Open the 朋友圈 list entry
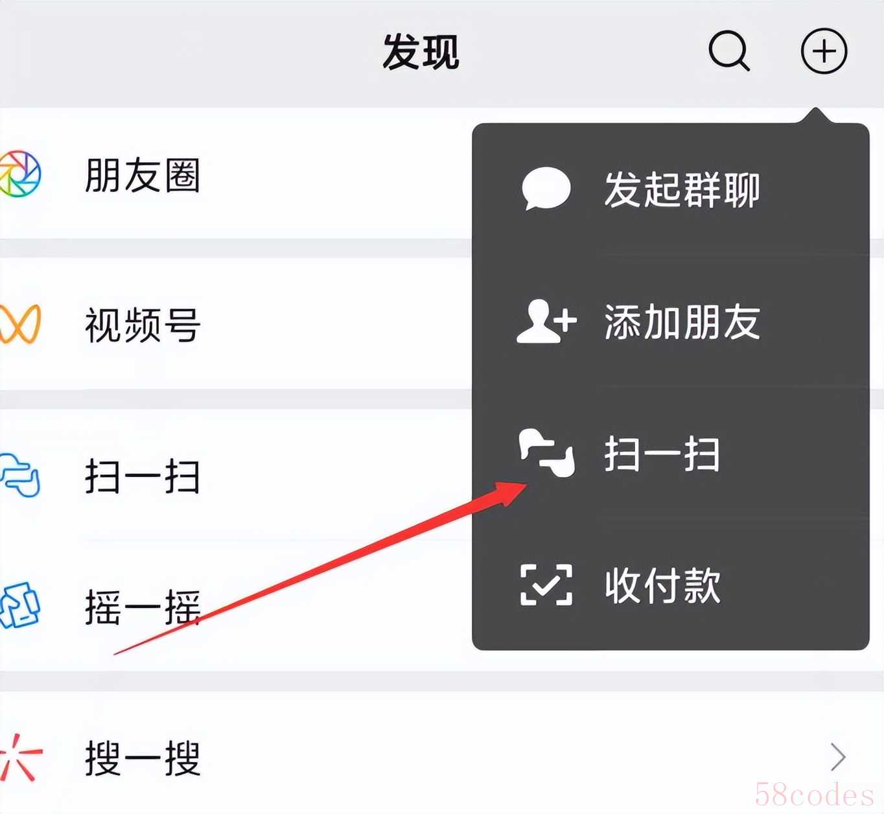884x814 pixels. 236,174
